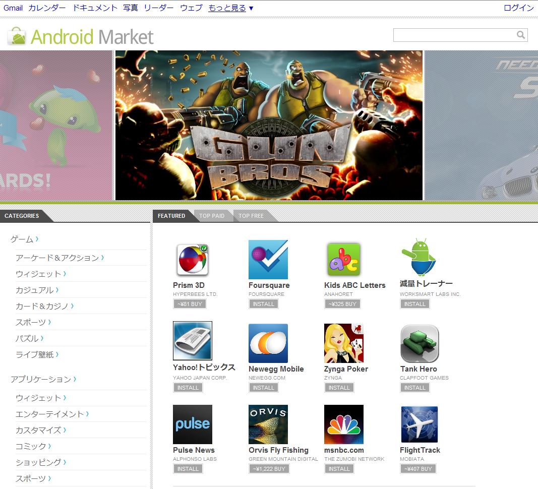Switch to the Top Free tab
Viewport: 538px width, 489px height.
251,216
